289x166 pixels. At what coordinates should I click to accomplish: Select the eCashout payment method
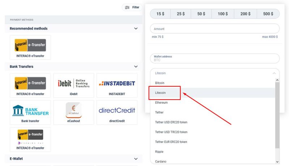73,110
